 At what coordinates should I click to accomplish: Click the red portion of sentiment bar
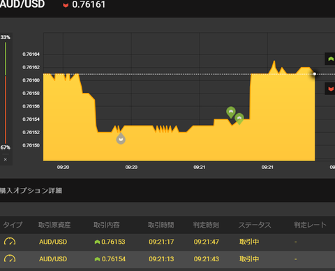click(6, 110)
